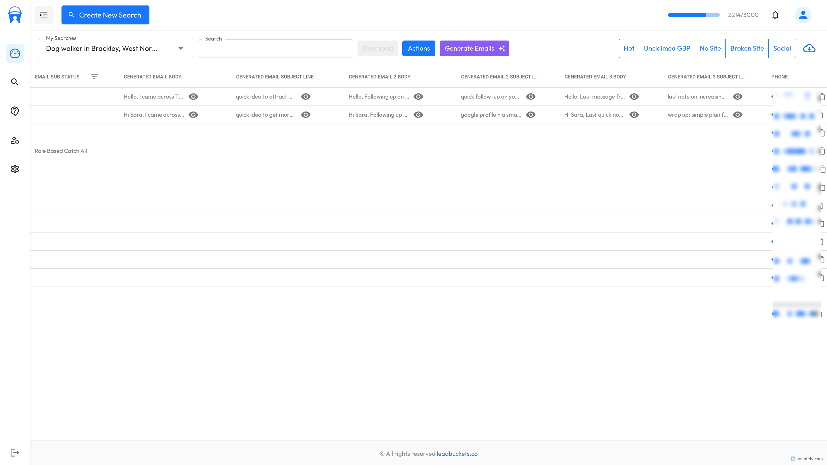Image resolution: width=827 pixels, height=465 pixels.
Task: Click the 2214/3000 usage progress bar
Action: 693,15
